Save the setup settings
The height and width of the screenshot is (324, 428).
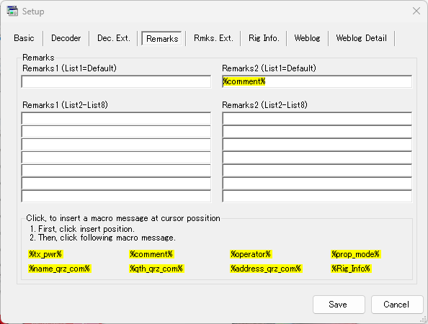339,305
